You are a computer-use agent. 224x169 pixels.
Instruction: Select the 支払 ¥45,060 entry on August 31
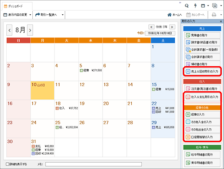[43, 146]
